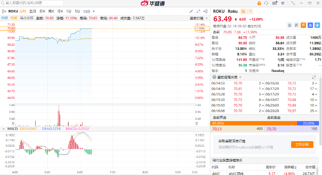Open the notes icon next to alert bell
The height and width of the screenshot is (175, 322).
[296, 25]
